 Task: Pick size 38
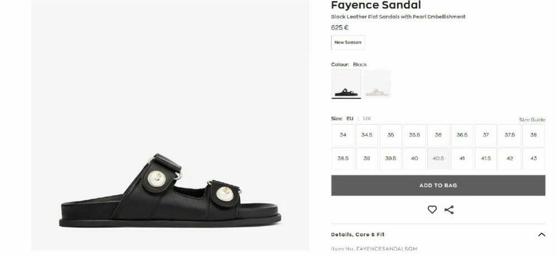click(533, 135)
